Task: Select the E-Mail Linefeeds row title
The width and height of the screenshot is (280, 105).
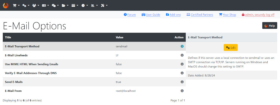Action: (16, 55)
